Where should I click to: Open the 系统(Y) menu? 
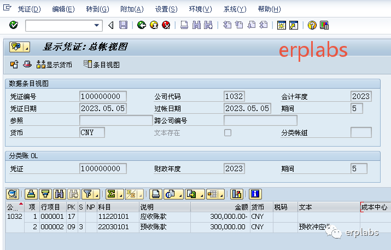[x=235, y=9]
